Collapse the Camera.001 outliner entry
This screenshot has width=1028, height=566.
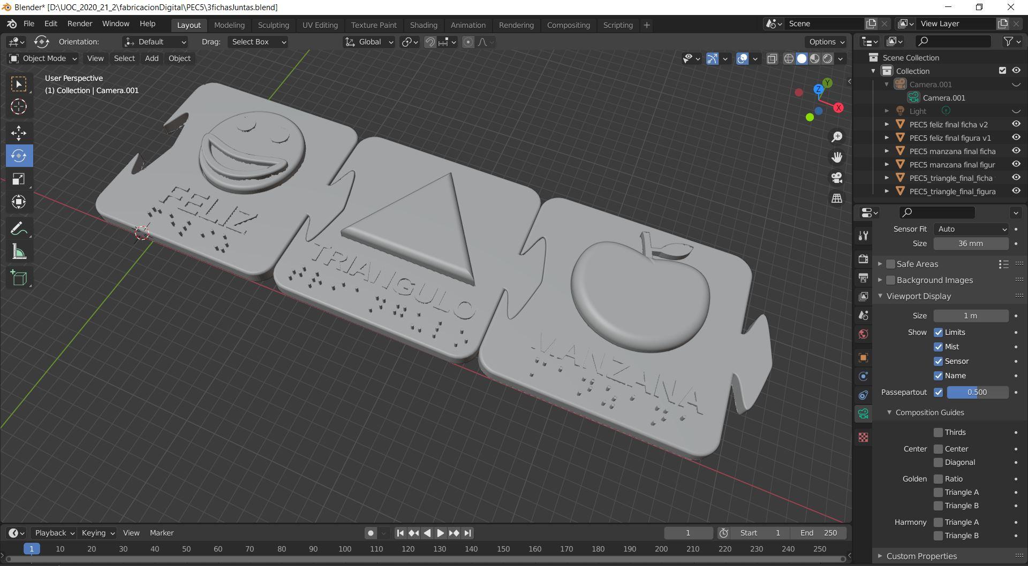pyautogui.click(x=887, y=84)
